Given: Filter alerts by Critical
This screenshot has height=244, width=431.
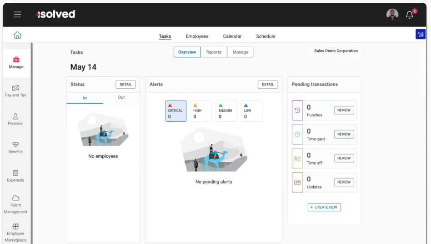Looking at the screenshot, I should tap(175, 111).
